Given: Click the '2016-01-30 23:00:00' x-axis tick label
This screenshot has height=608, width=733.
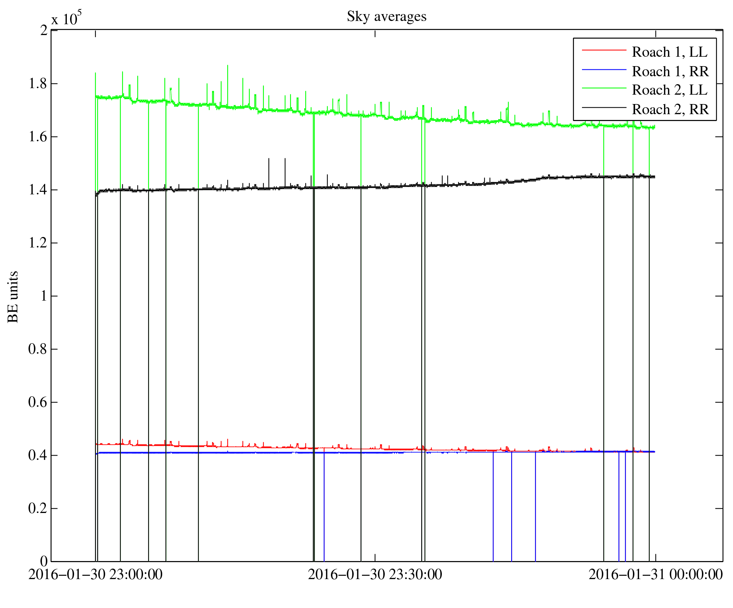Looking at the screenshot, I should pyautogui.click(x=95, y=574).
